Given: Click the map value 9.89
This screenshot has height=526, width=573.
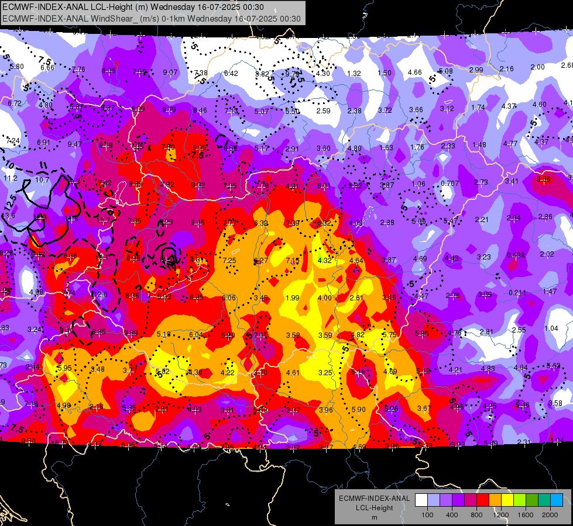Looking at the screenshot, I should click(131, 333).
